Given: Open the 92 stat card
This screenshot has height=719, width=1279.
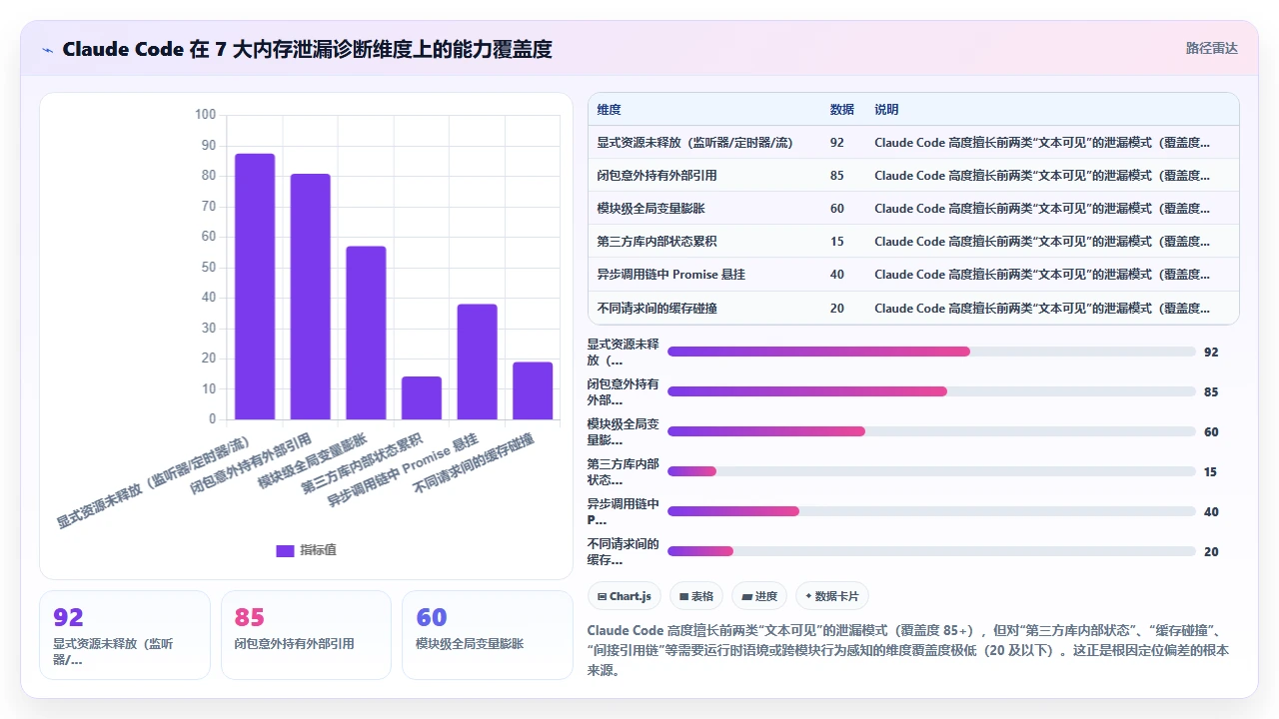Looking at the screenshot, I should click(125, 635).
